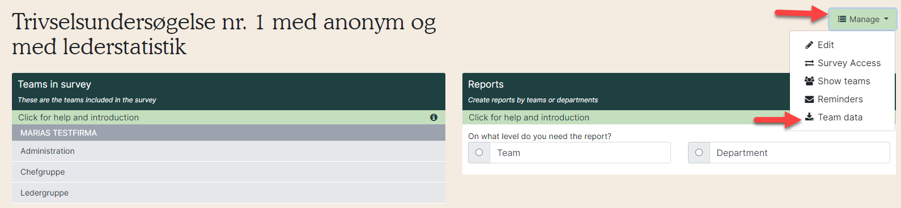Click the Teams in survey panel heading
Screen dimensions: 901x208
click(x=54, y=84)
